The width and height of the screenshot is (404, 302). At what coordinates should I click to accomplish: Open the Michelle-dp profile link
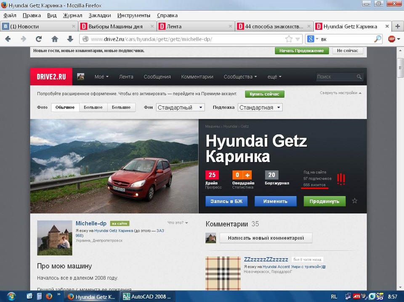point(91,223)
